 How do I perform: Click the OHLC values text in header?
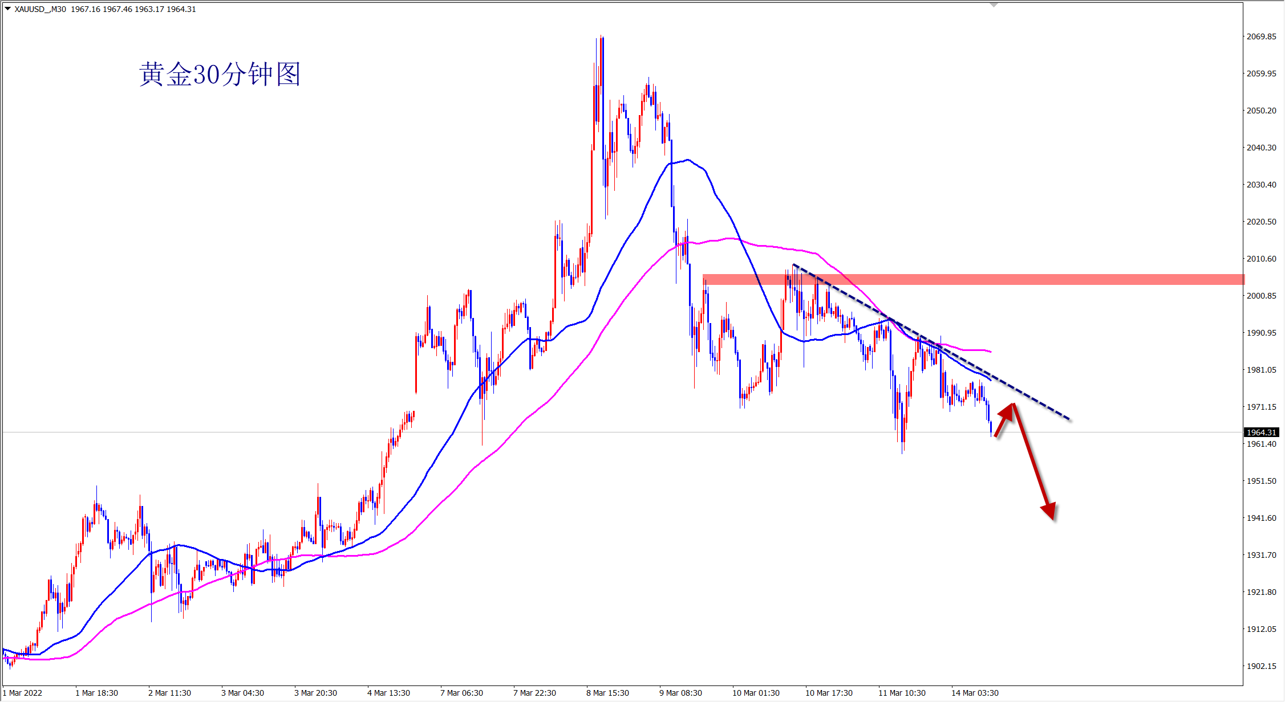click(x=133, y=9)
